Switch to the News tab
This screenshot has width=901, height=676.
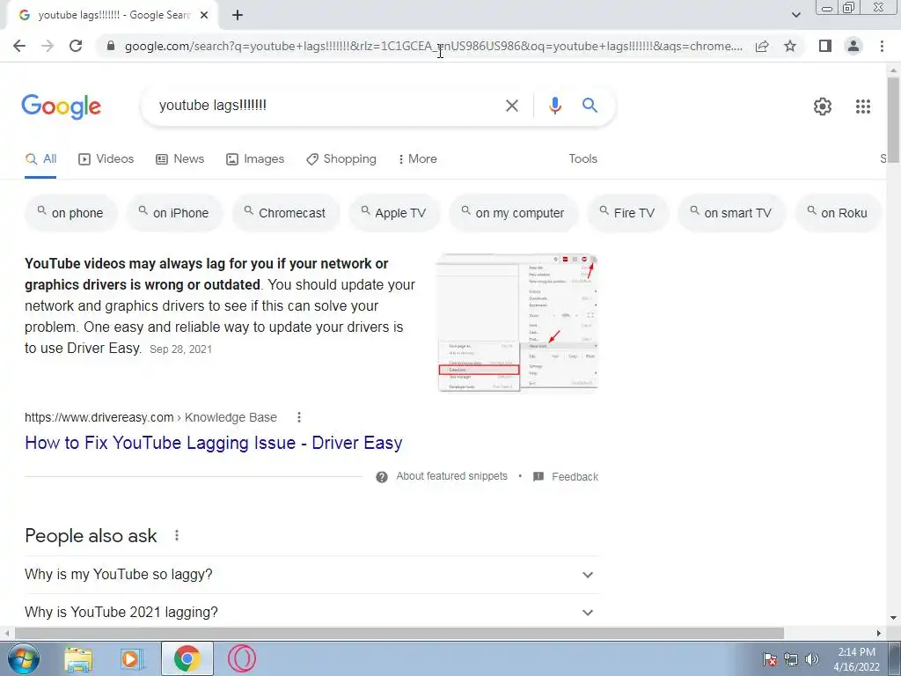(x=180, y=159)
